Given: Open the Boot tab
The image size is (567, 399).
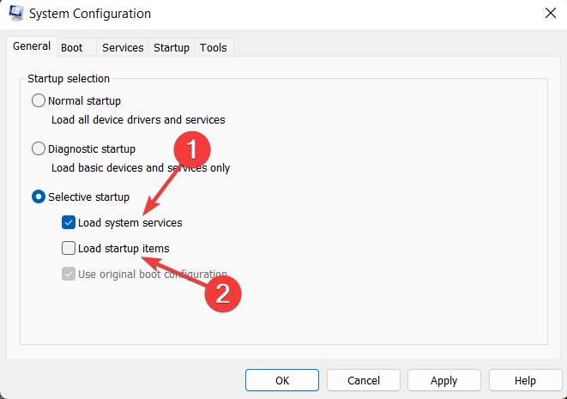Looking at the screenshot, I should click(x=72, y=47).
